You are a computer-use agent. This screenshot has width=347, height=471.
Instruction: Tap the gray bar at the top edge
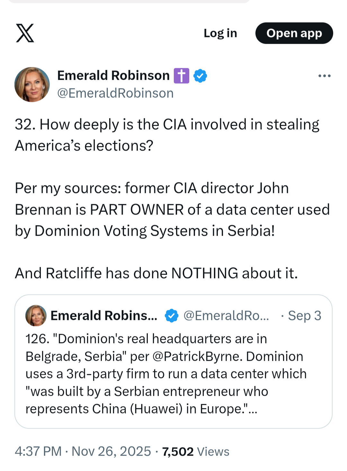(129, 1)
